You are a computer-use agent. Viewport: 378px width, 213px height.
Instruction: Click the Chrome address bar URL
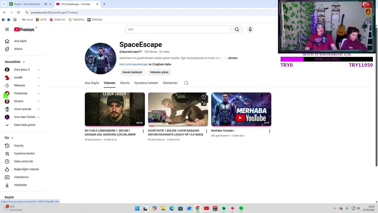coord(54,12)
